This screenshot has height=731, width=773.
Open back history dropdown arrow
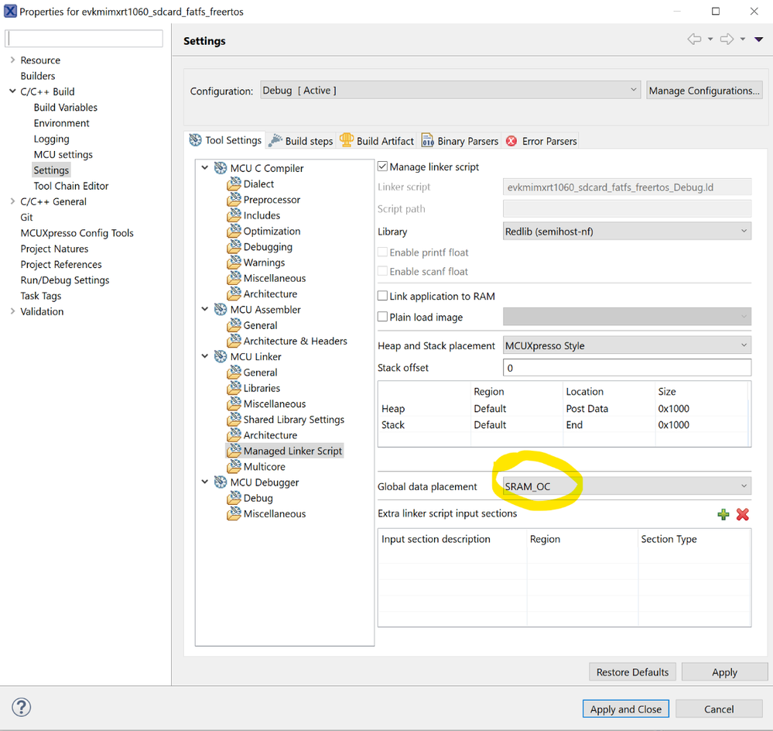click(710, 39)
